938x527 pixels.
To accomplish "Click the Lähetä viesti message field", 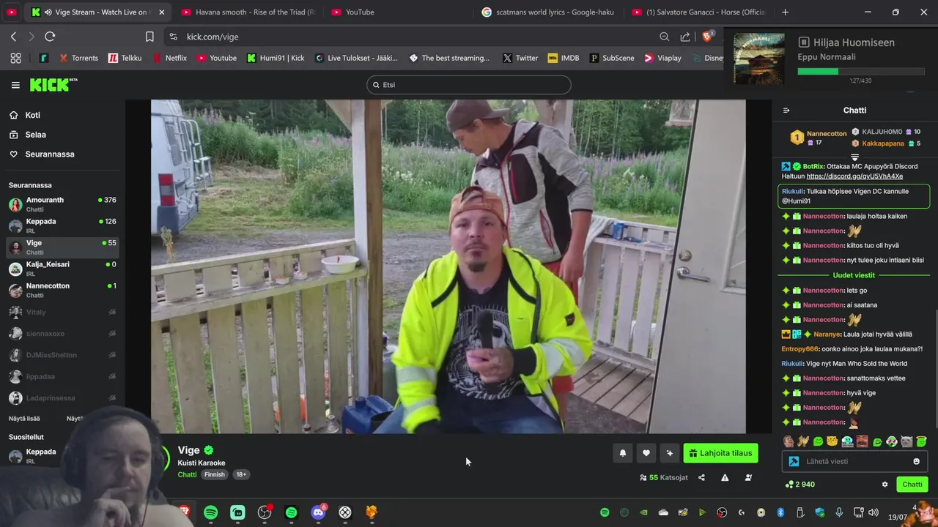I will [854, 461].
